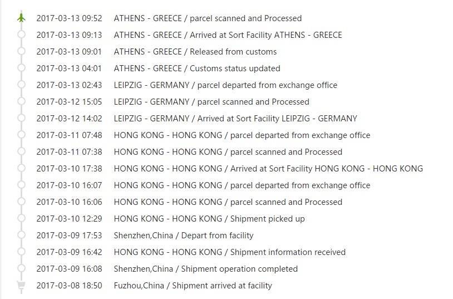Click the 2017-03-13 09:52 timestamp

[x=69, y=18]
